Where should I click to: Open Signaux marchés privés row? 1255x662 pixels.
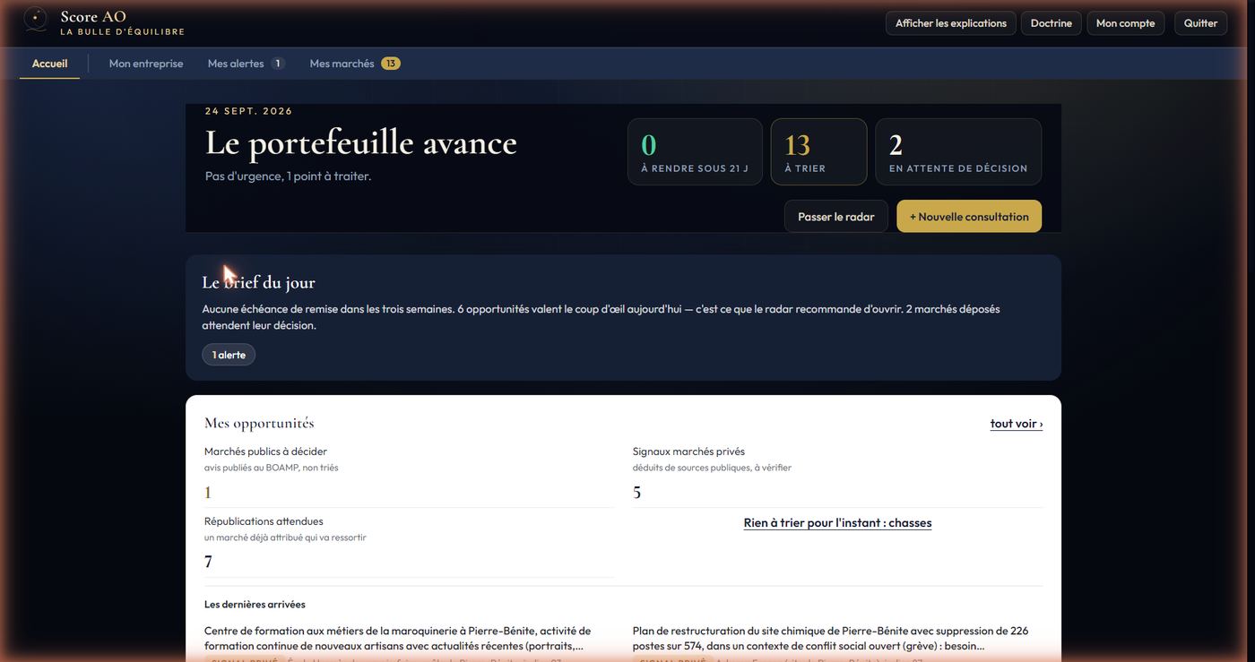[x=837, y=475]
